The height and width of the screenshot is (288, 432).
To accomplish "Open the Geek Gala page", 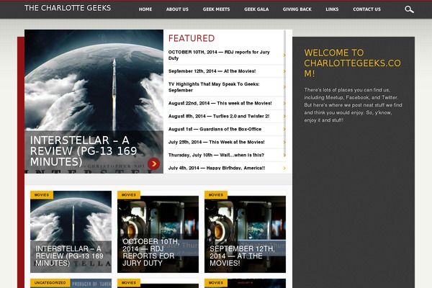I will (256, 9).
